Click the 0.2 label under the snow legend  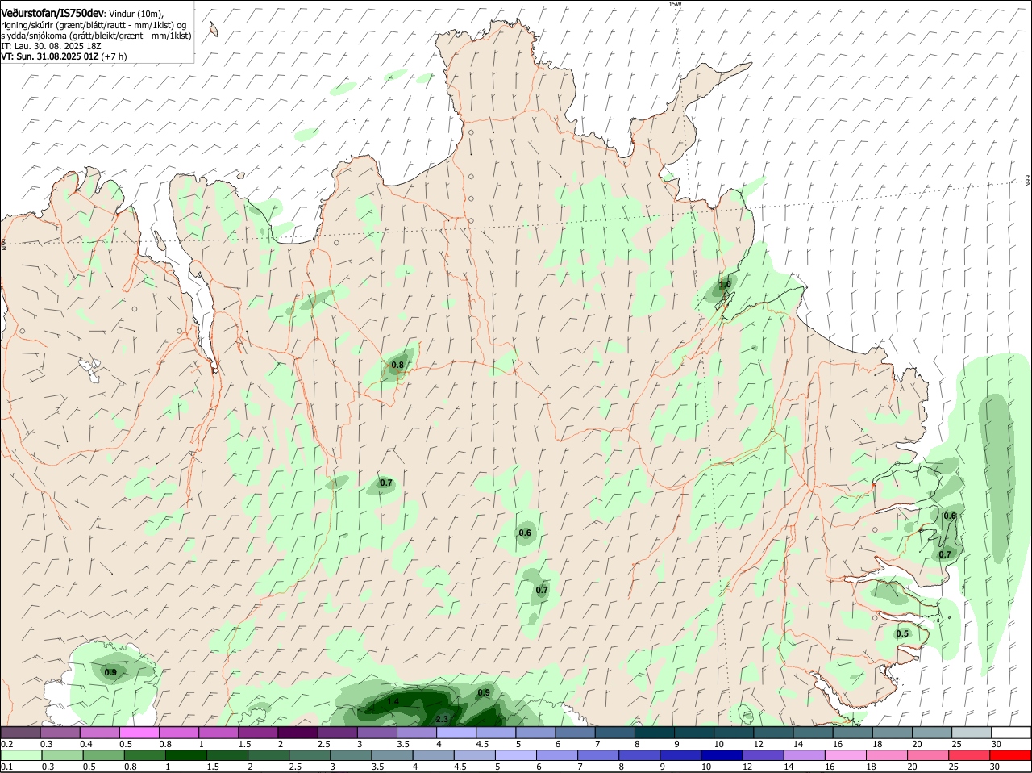(6, 744)
